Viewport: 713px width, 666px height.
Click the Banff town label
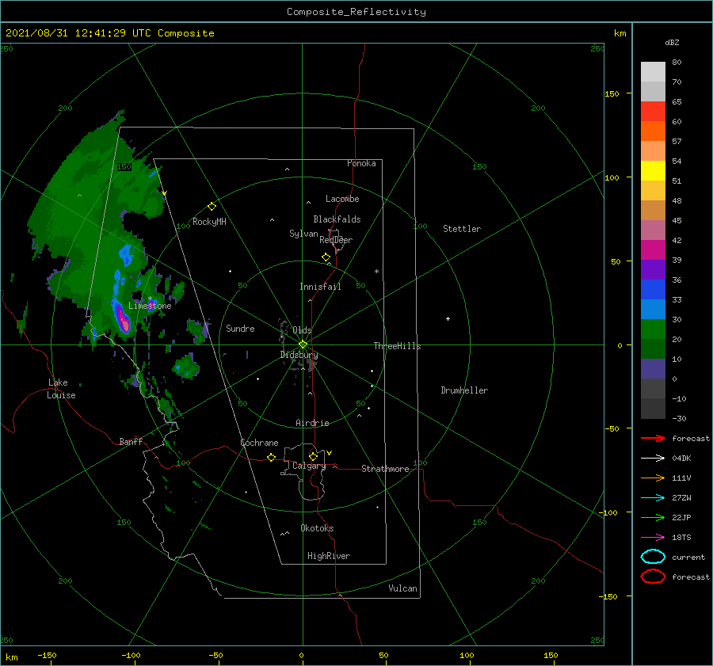131,441
